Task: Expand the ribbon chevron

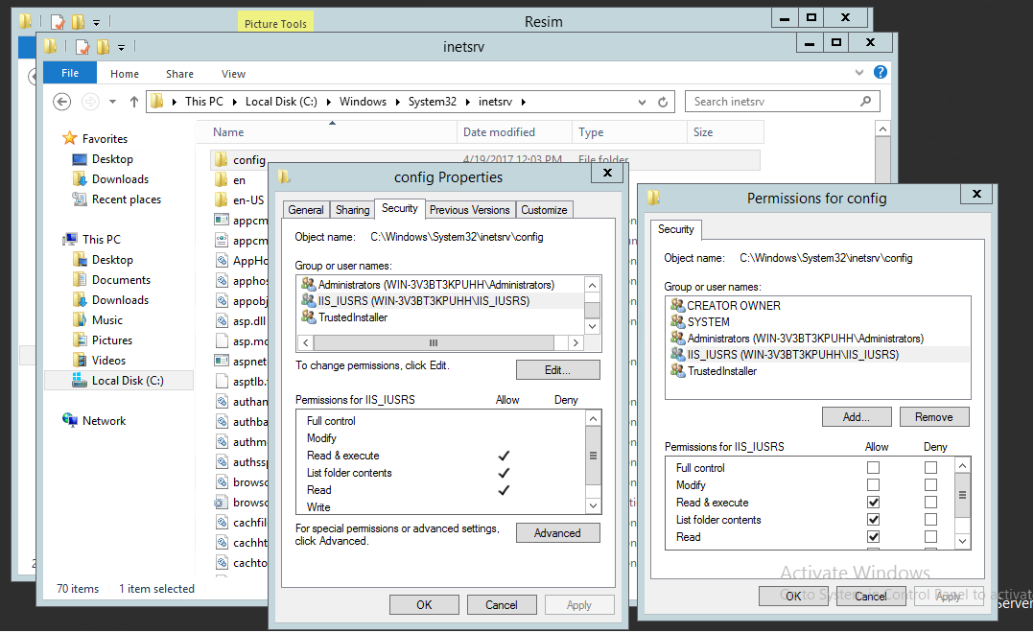Action: point(859,73)
